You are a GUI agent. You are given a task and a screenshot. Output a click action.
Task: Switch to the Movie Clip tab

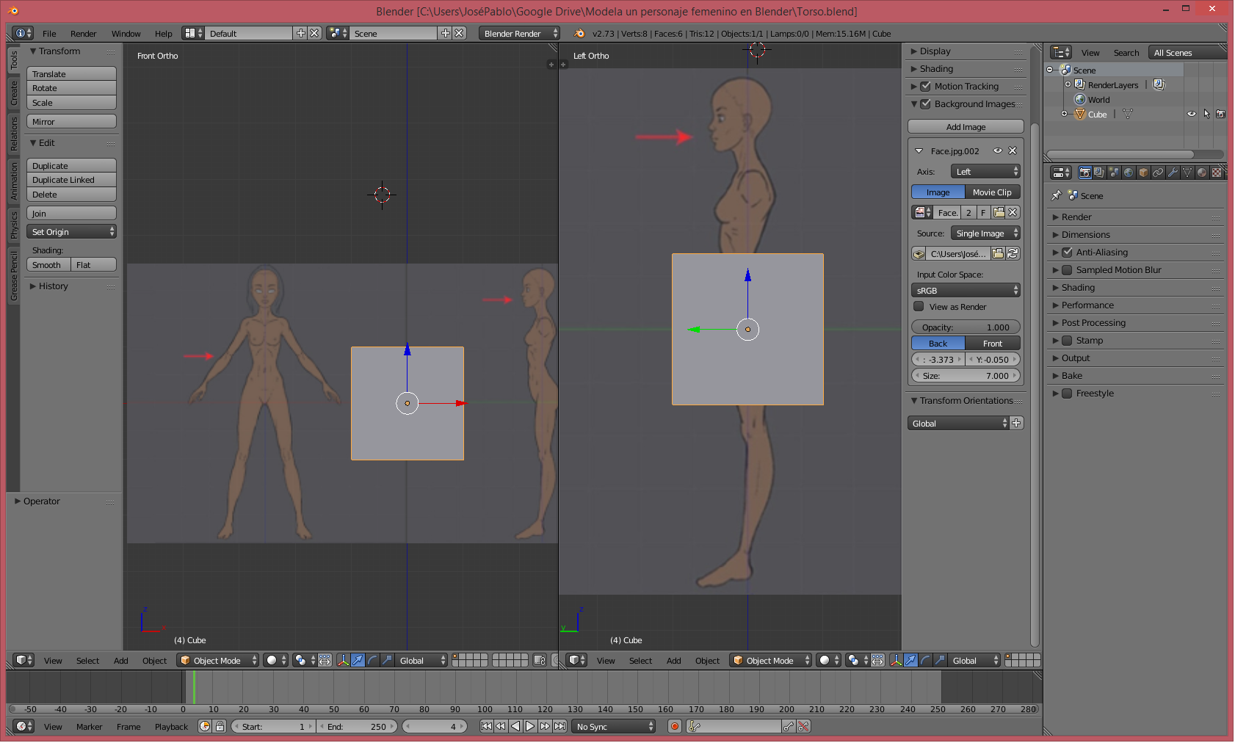992,192
